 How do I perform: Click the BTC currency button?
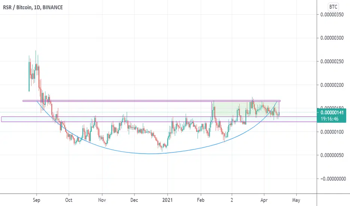coord(333,7)
